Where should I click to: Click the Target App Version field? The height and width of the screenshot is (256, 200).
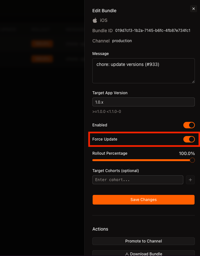143,102
